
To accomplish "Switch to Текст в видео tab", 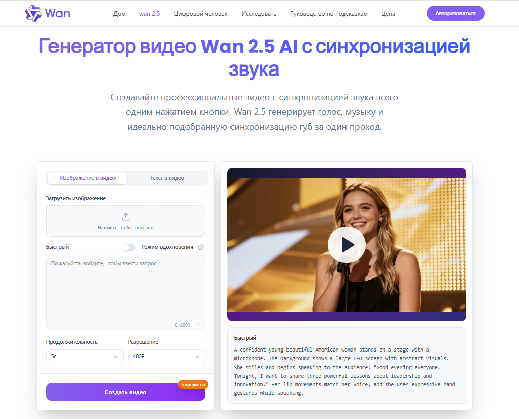I will 167,178.
